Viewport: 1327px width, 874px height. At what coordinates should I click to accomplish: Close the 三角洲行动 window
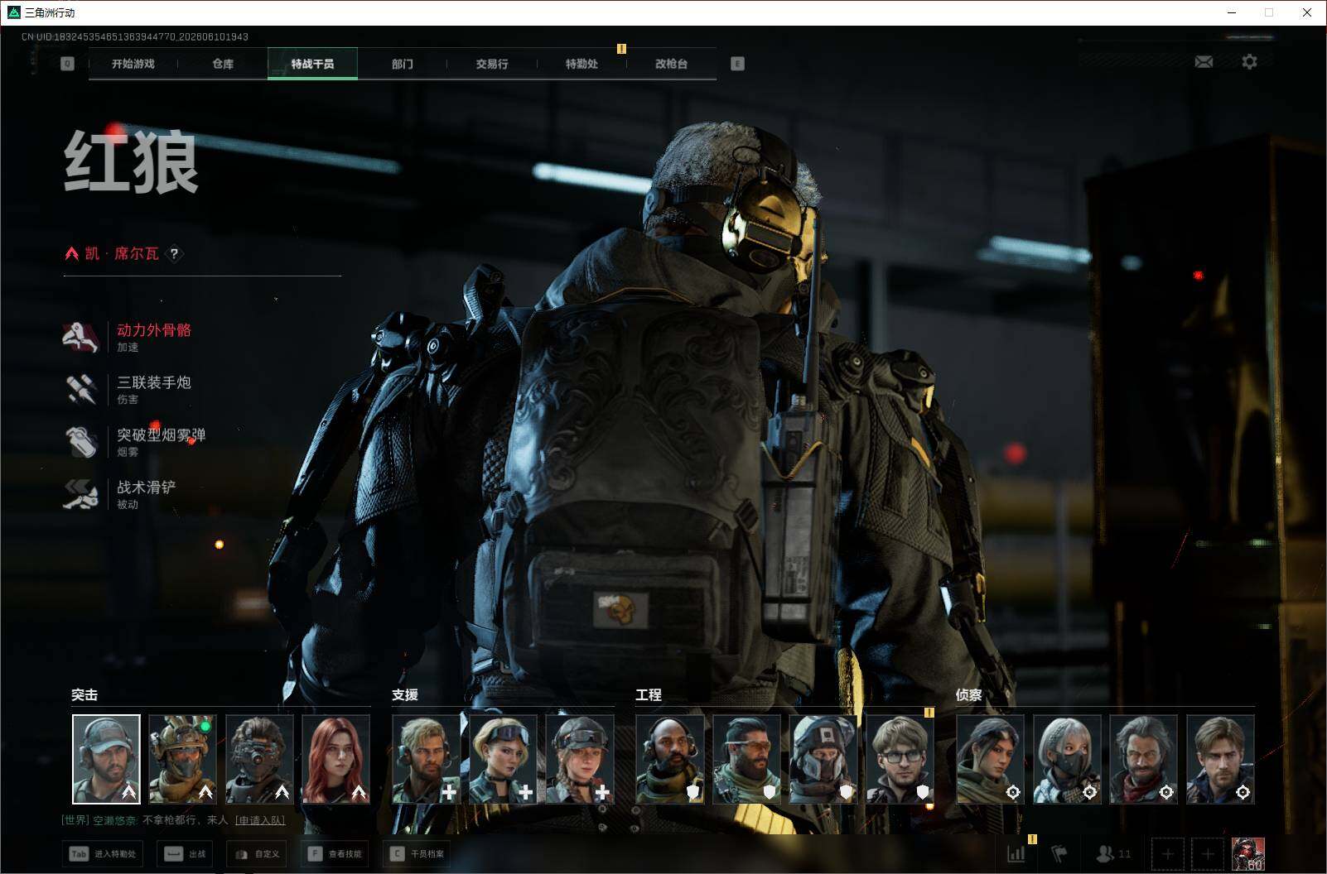1307,12
